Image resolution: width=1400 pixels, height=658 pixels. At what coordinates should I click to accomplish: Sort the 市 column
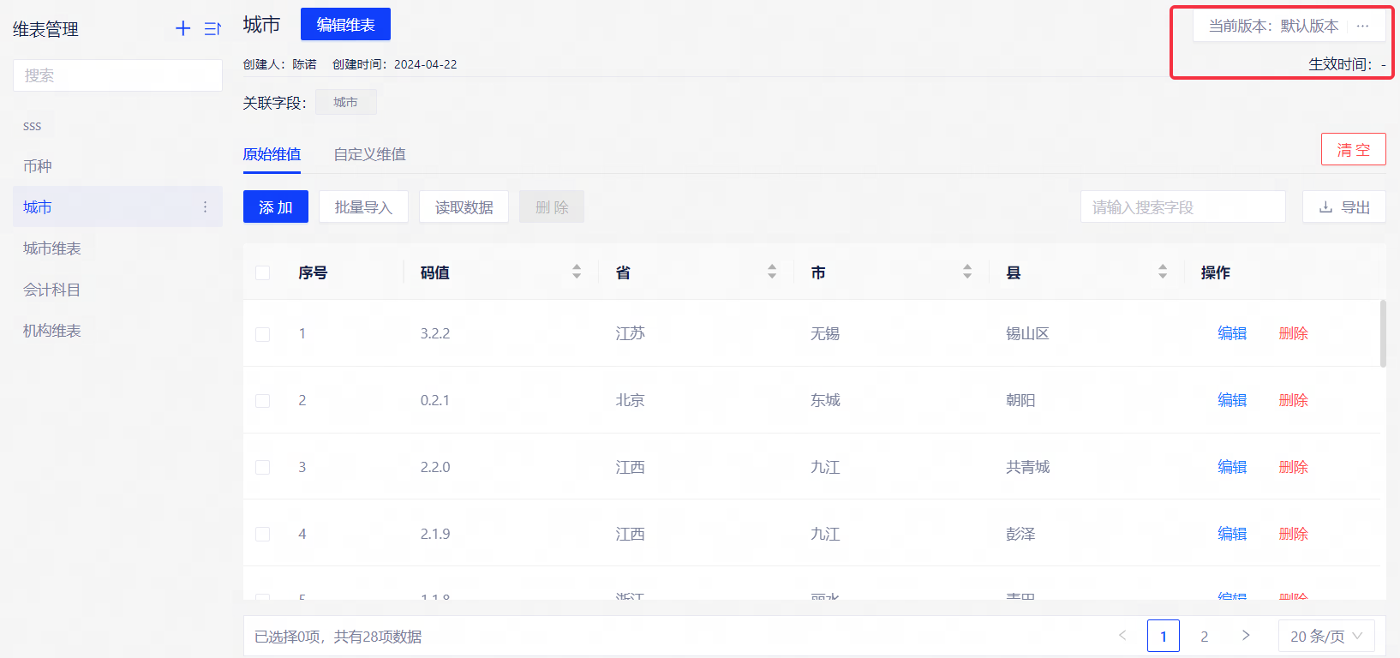click(x=967, y=272)
